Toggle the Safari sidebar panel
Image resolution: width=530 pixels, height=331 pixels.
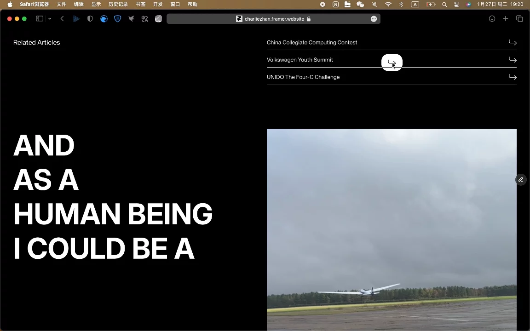(x=40, y=19)
